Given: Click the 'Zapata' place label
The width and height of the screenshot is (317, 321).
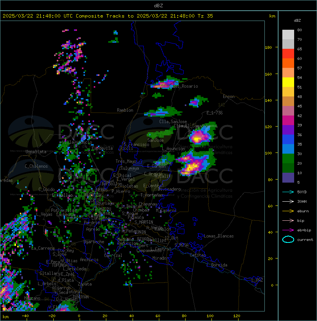Looking at the screenshot, I should click(85, 284).
